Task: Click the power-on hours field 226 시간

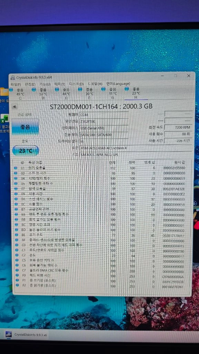Action: point(179,140)
